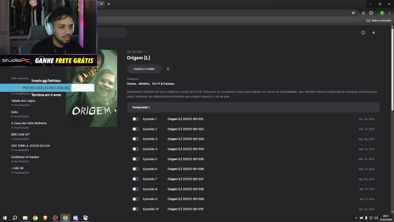Click the Mar. 13, 2022 episode date
This screenshot has height=222, width=394.
click(367, 149)
